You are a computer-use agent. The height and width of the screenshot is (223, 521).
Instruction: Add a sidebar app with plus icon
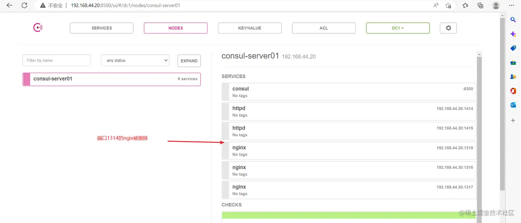(513, 120)
